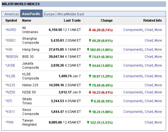Open the Africa/Middle East tab

point(70,14)
